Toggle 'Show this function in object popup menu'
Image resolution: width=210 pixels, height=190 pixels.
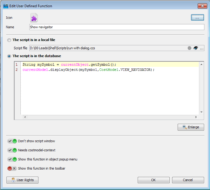(x=12, y=159)
